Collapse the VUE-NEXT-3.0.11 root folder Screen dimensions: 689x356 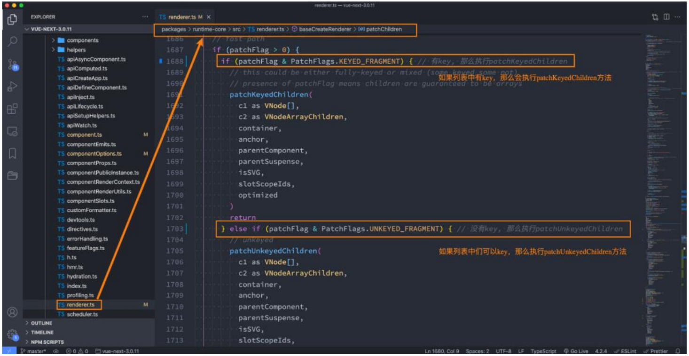[x=52, y=29]
